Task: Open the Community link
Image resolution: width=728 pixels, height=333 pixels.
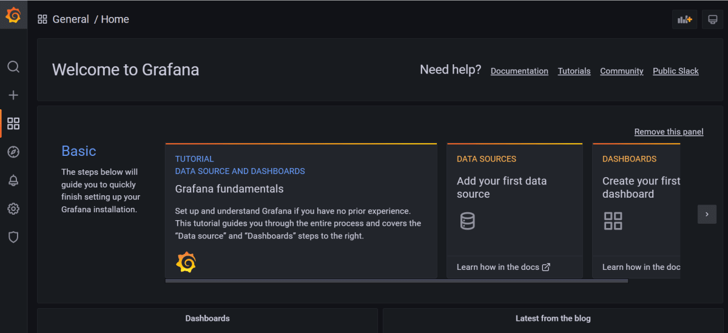Action: coord(622,71)
